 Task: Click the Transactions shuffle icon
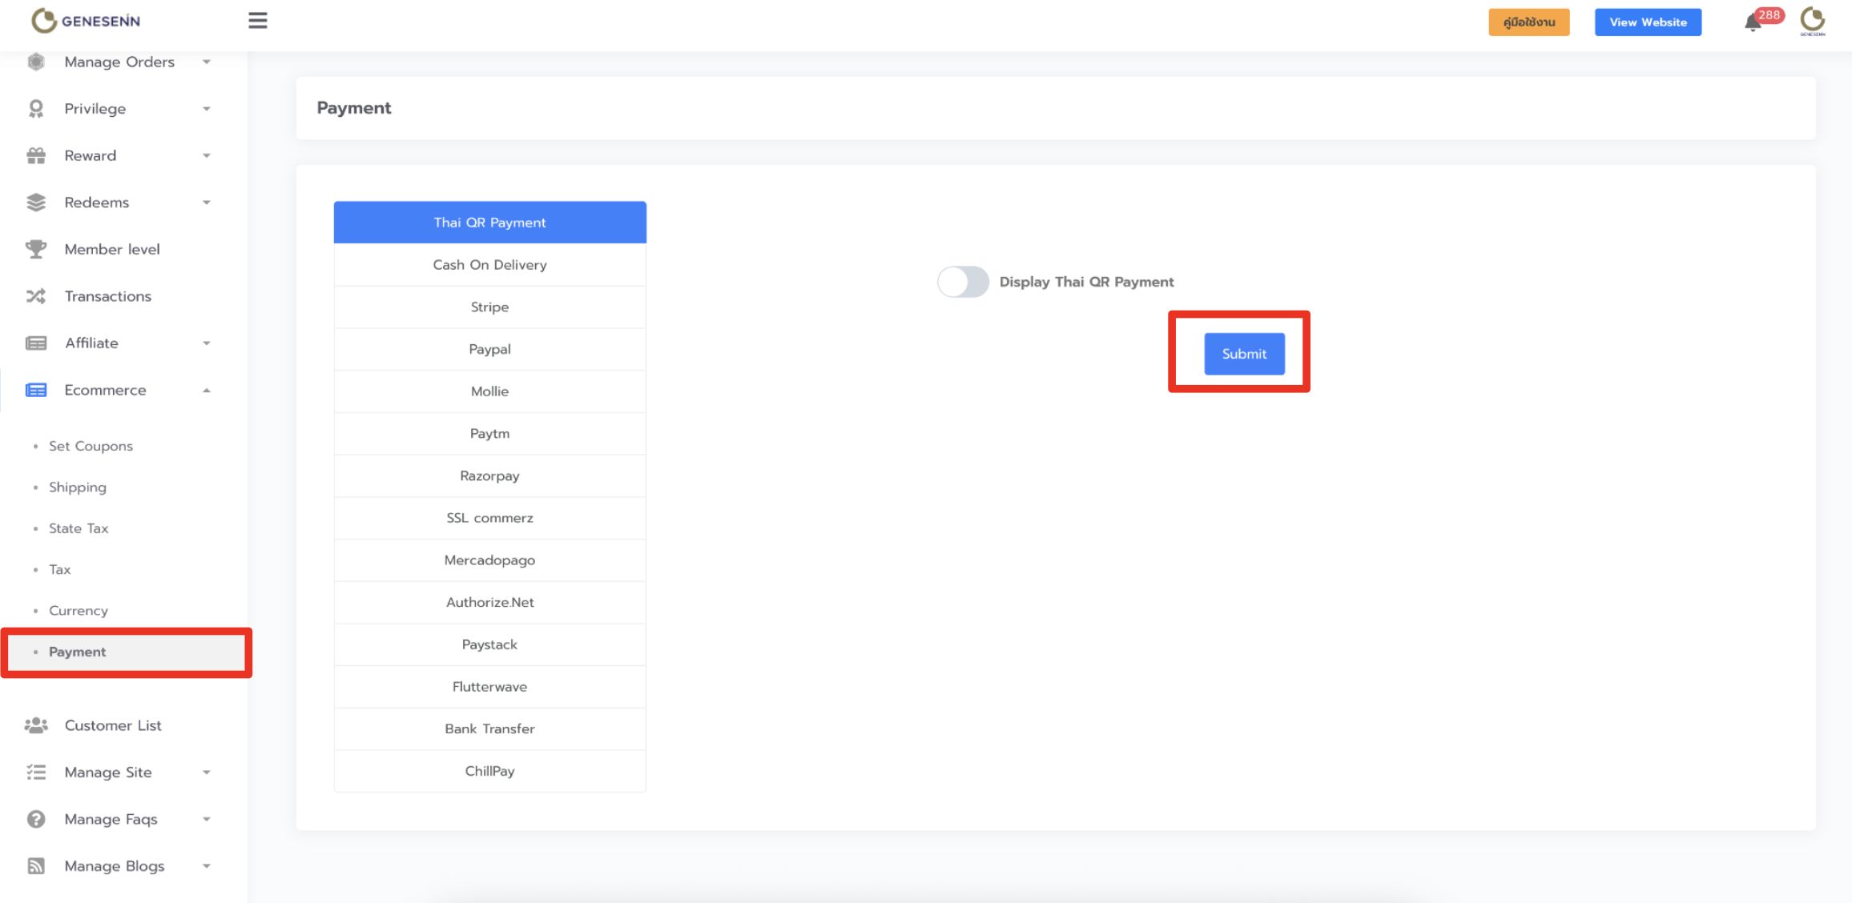click(36, 296)
